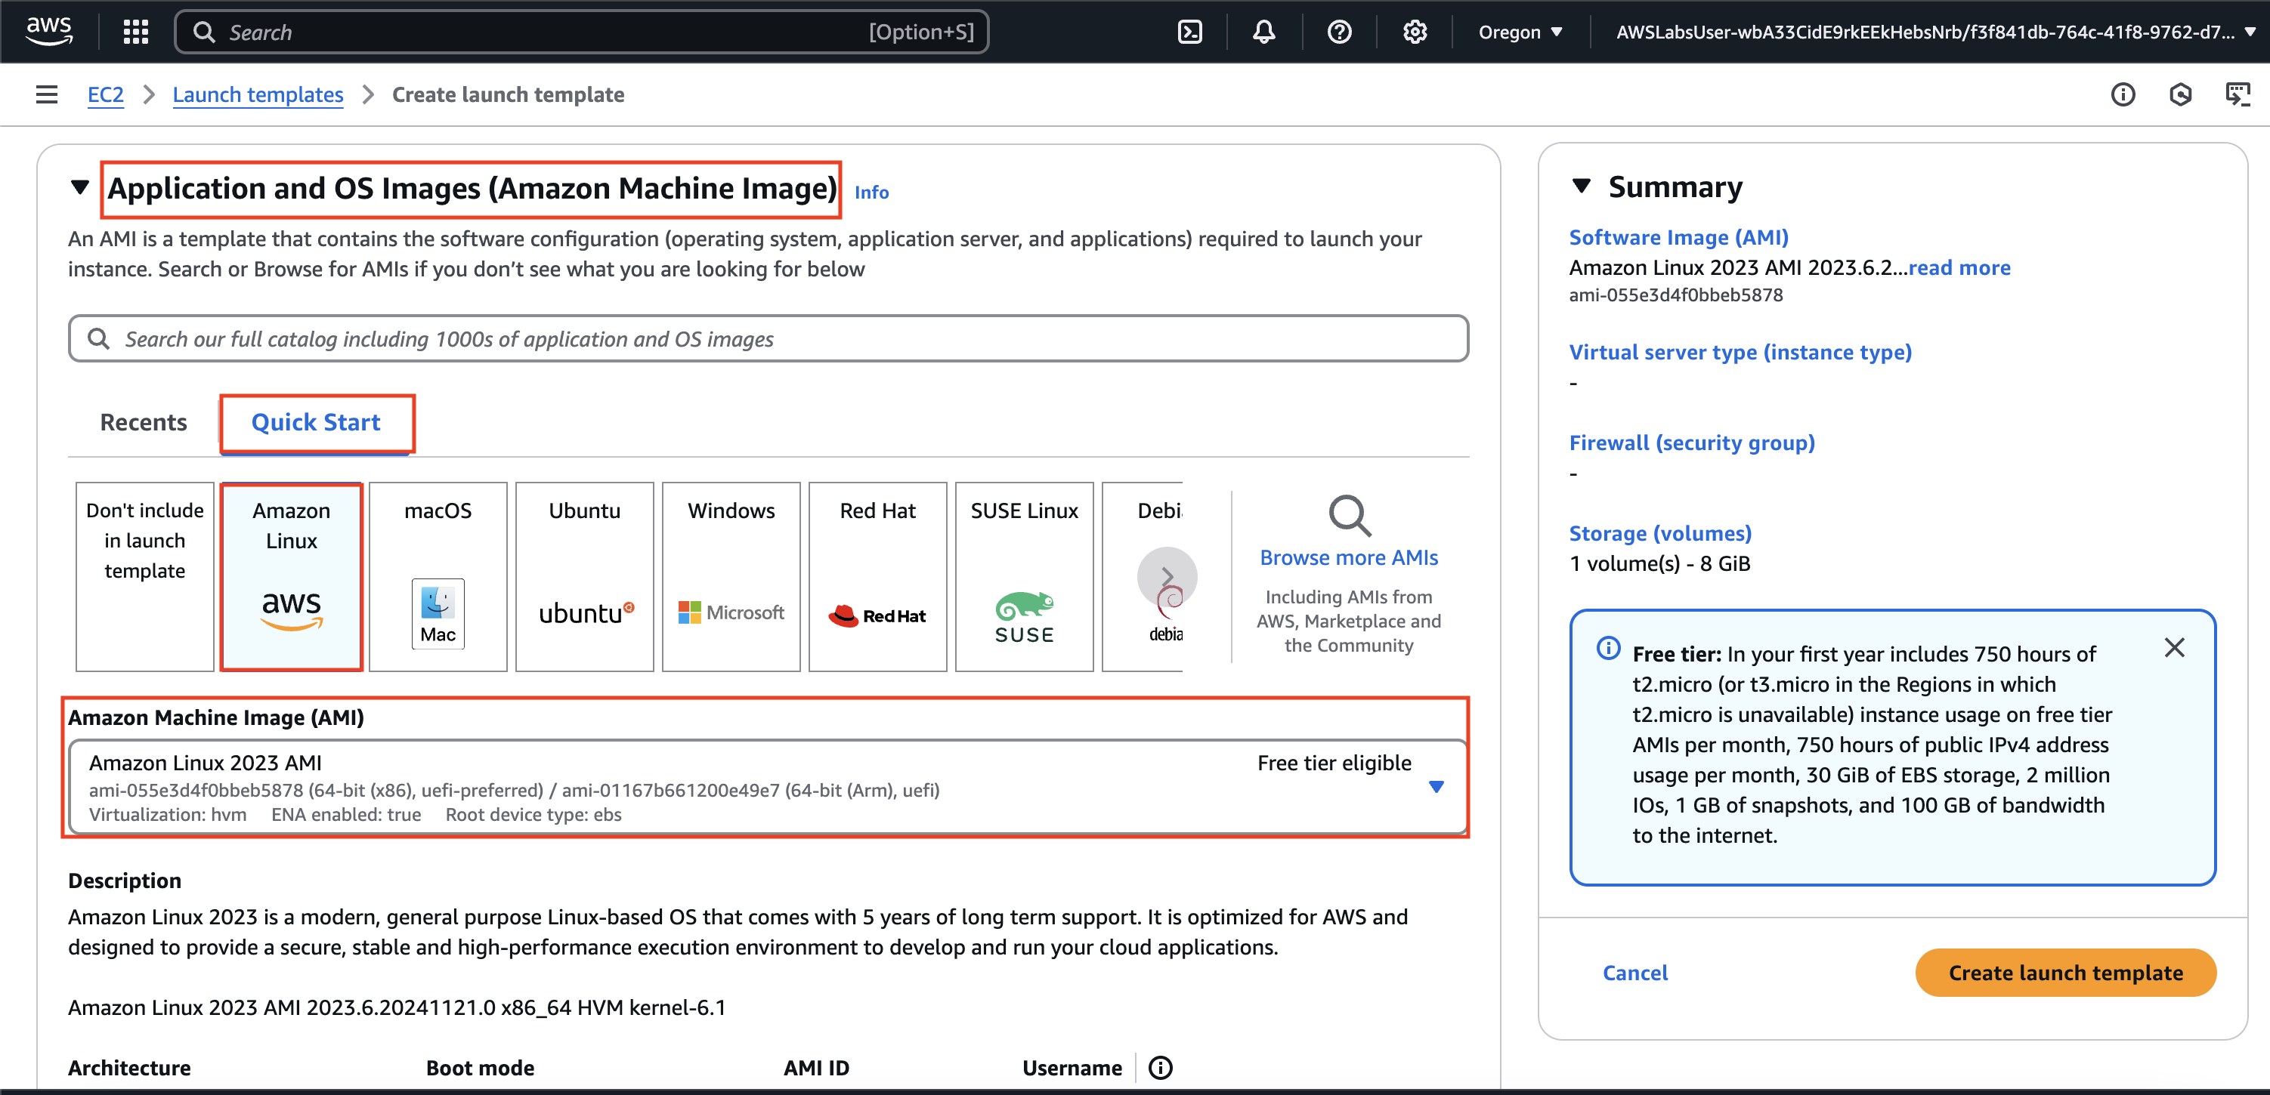Open the read more link in Summary

coord(1959,268)
